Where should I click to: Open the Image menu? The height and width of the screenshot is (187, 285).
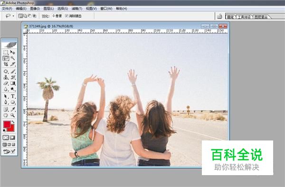tap(35, 9)
